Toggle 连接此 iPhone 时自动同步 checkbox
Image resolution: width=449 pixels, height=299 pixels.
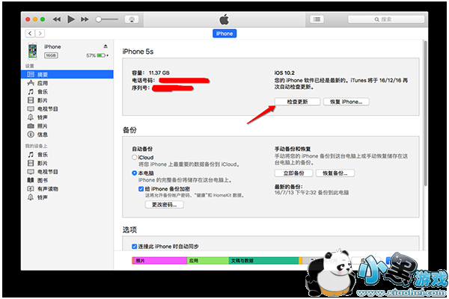[x=134, y=247]
